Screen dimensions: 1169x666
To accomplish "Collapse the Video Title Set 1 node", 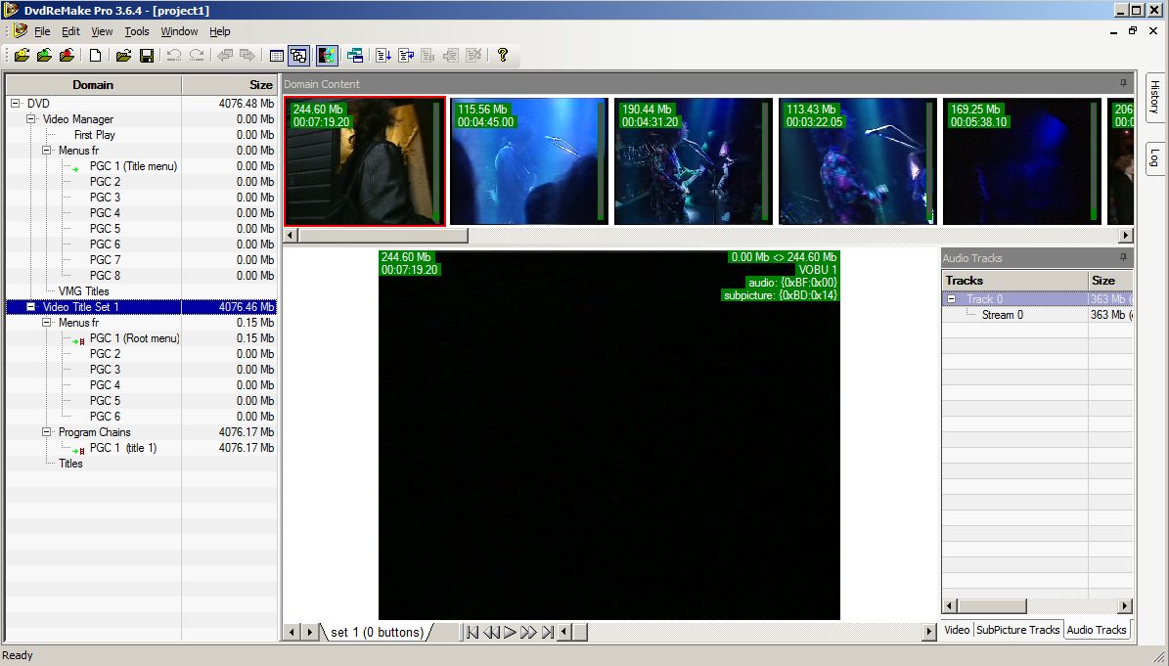I will coord(31,307).
